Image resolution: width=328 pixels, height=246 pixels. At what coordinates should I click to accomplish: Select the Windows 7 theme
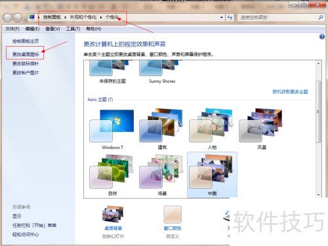(112, 130)
